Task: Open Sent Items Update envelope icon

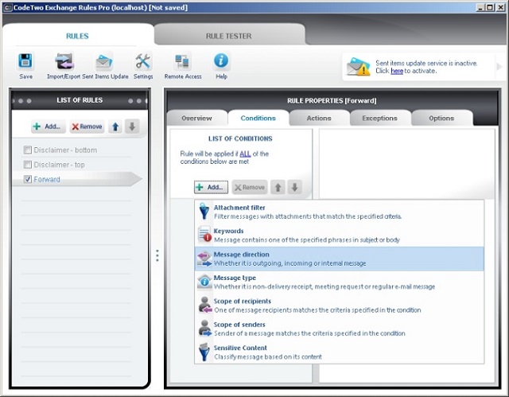Action: 104,61
